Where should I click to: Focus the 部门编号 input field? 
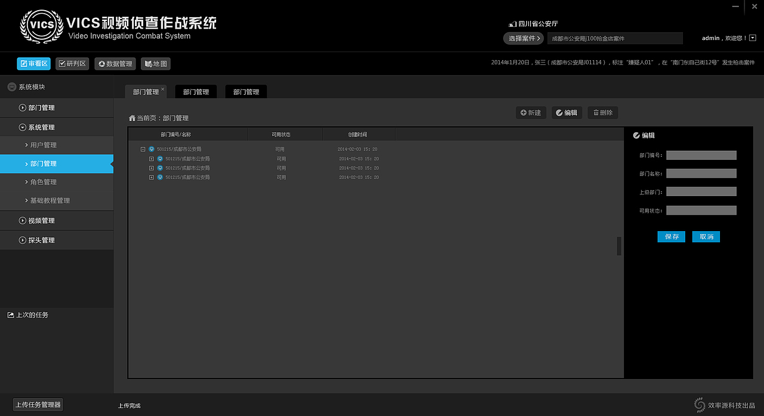[x=701, y=156]
